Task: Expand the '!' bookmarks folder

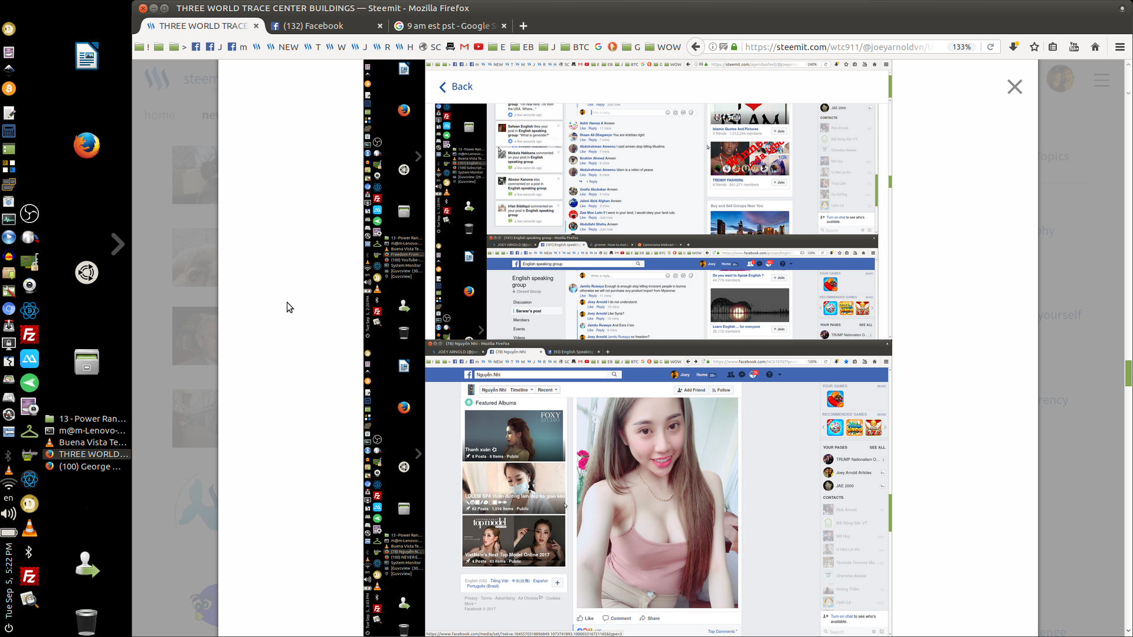Action: point(142,47)
